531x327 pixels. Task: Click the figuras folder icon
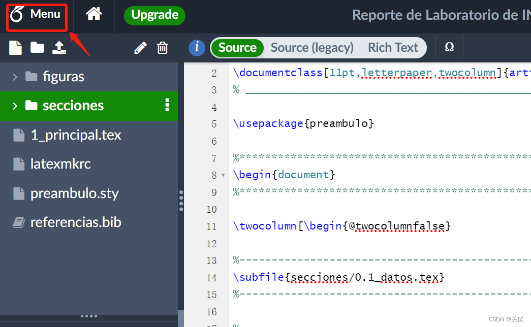[31, 77]
